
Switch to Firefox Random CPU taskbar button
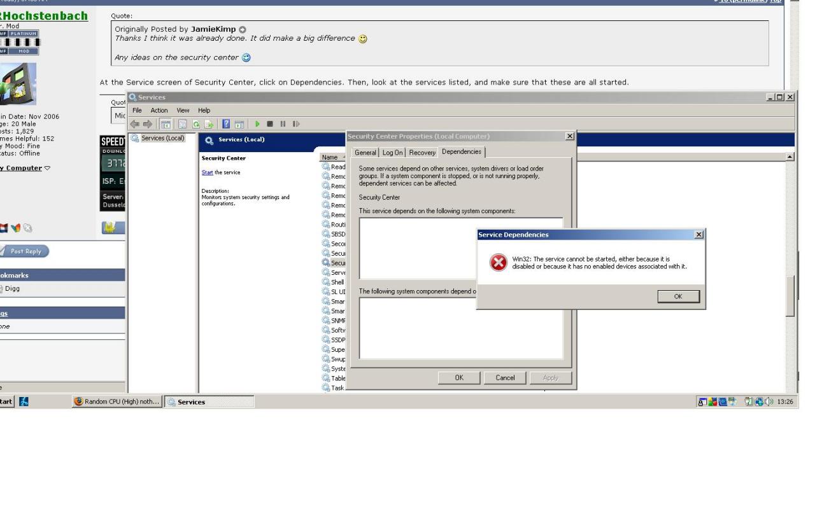coord(117,401)
